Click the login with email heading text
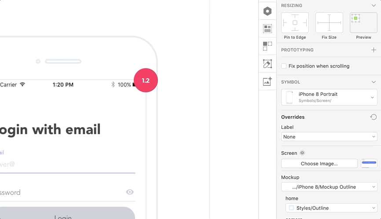The image size is (381, 219). 50,130
